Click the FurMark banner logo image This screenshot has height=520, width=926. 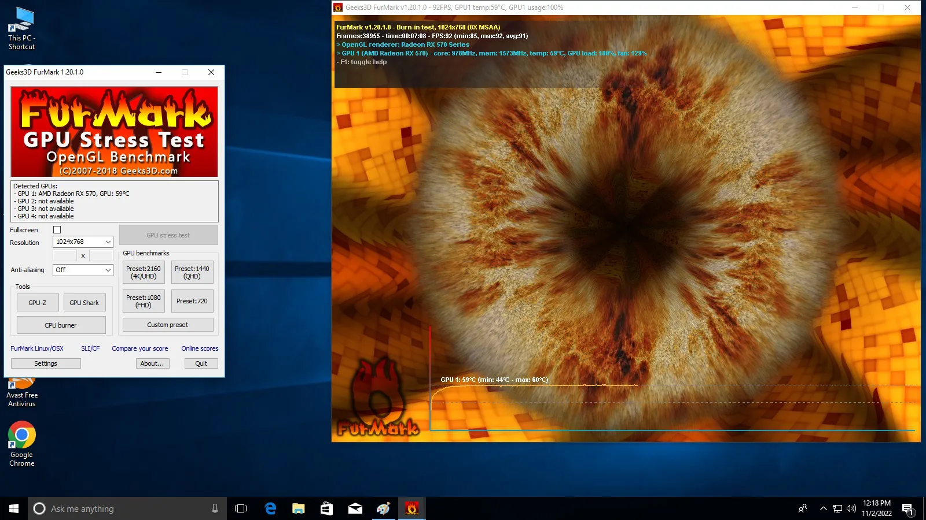[x=115, y=132]
